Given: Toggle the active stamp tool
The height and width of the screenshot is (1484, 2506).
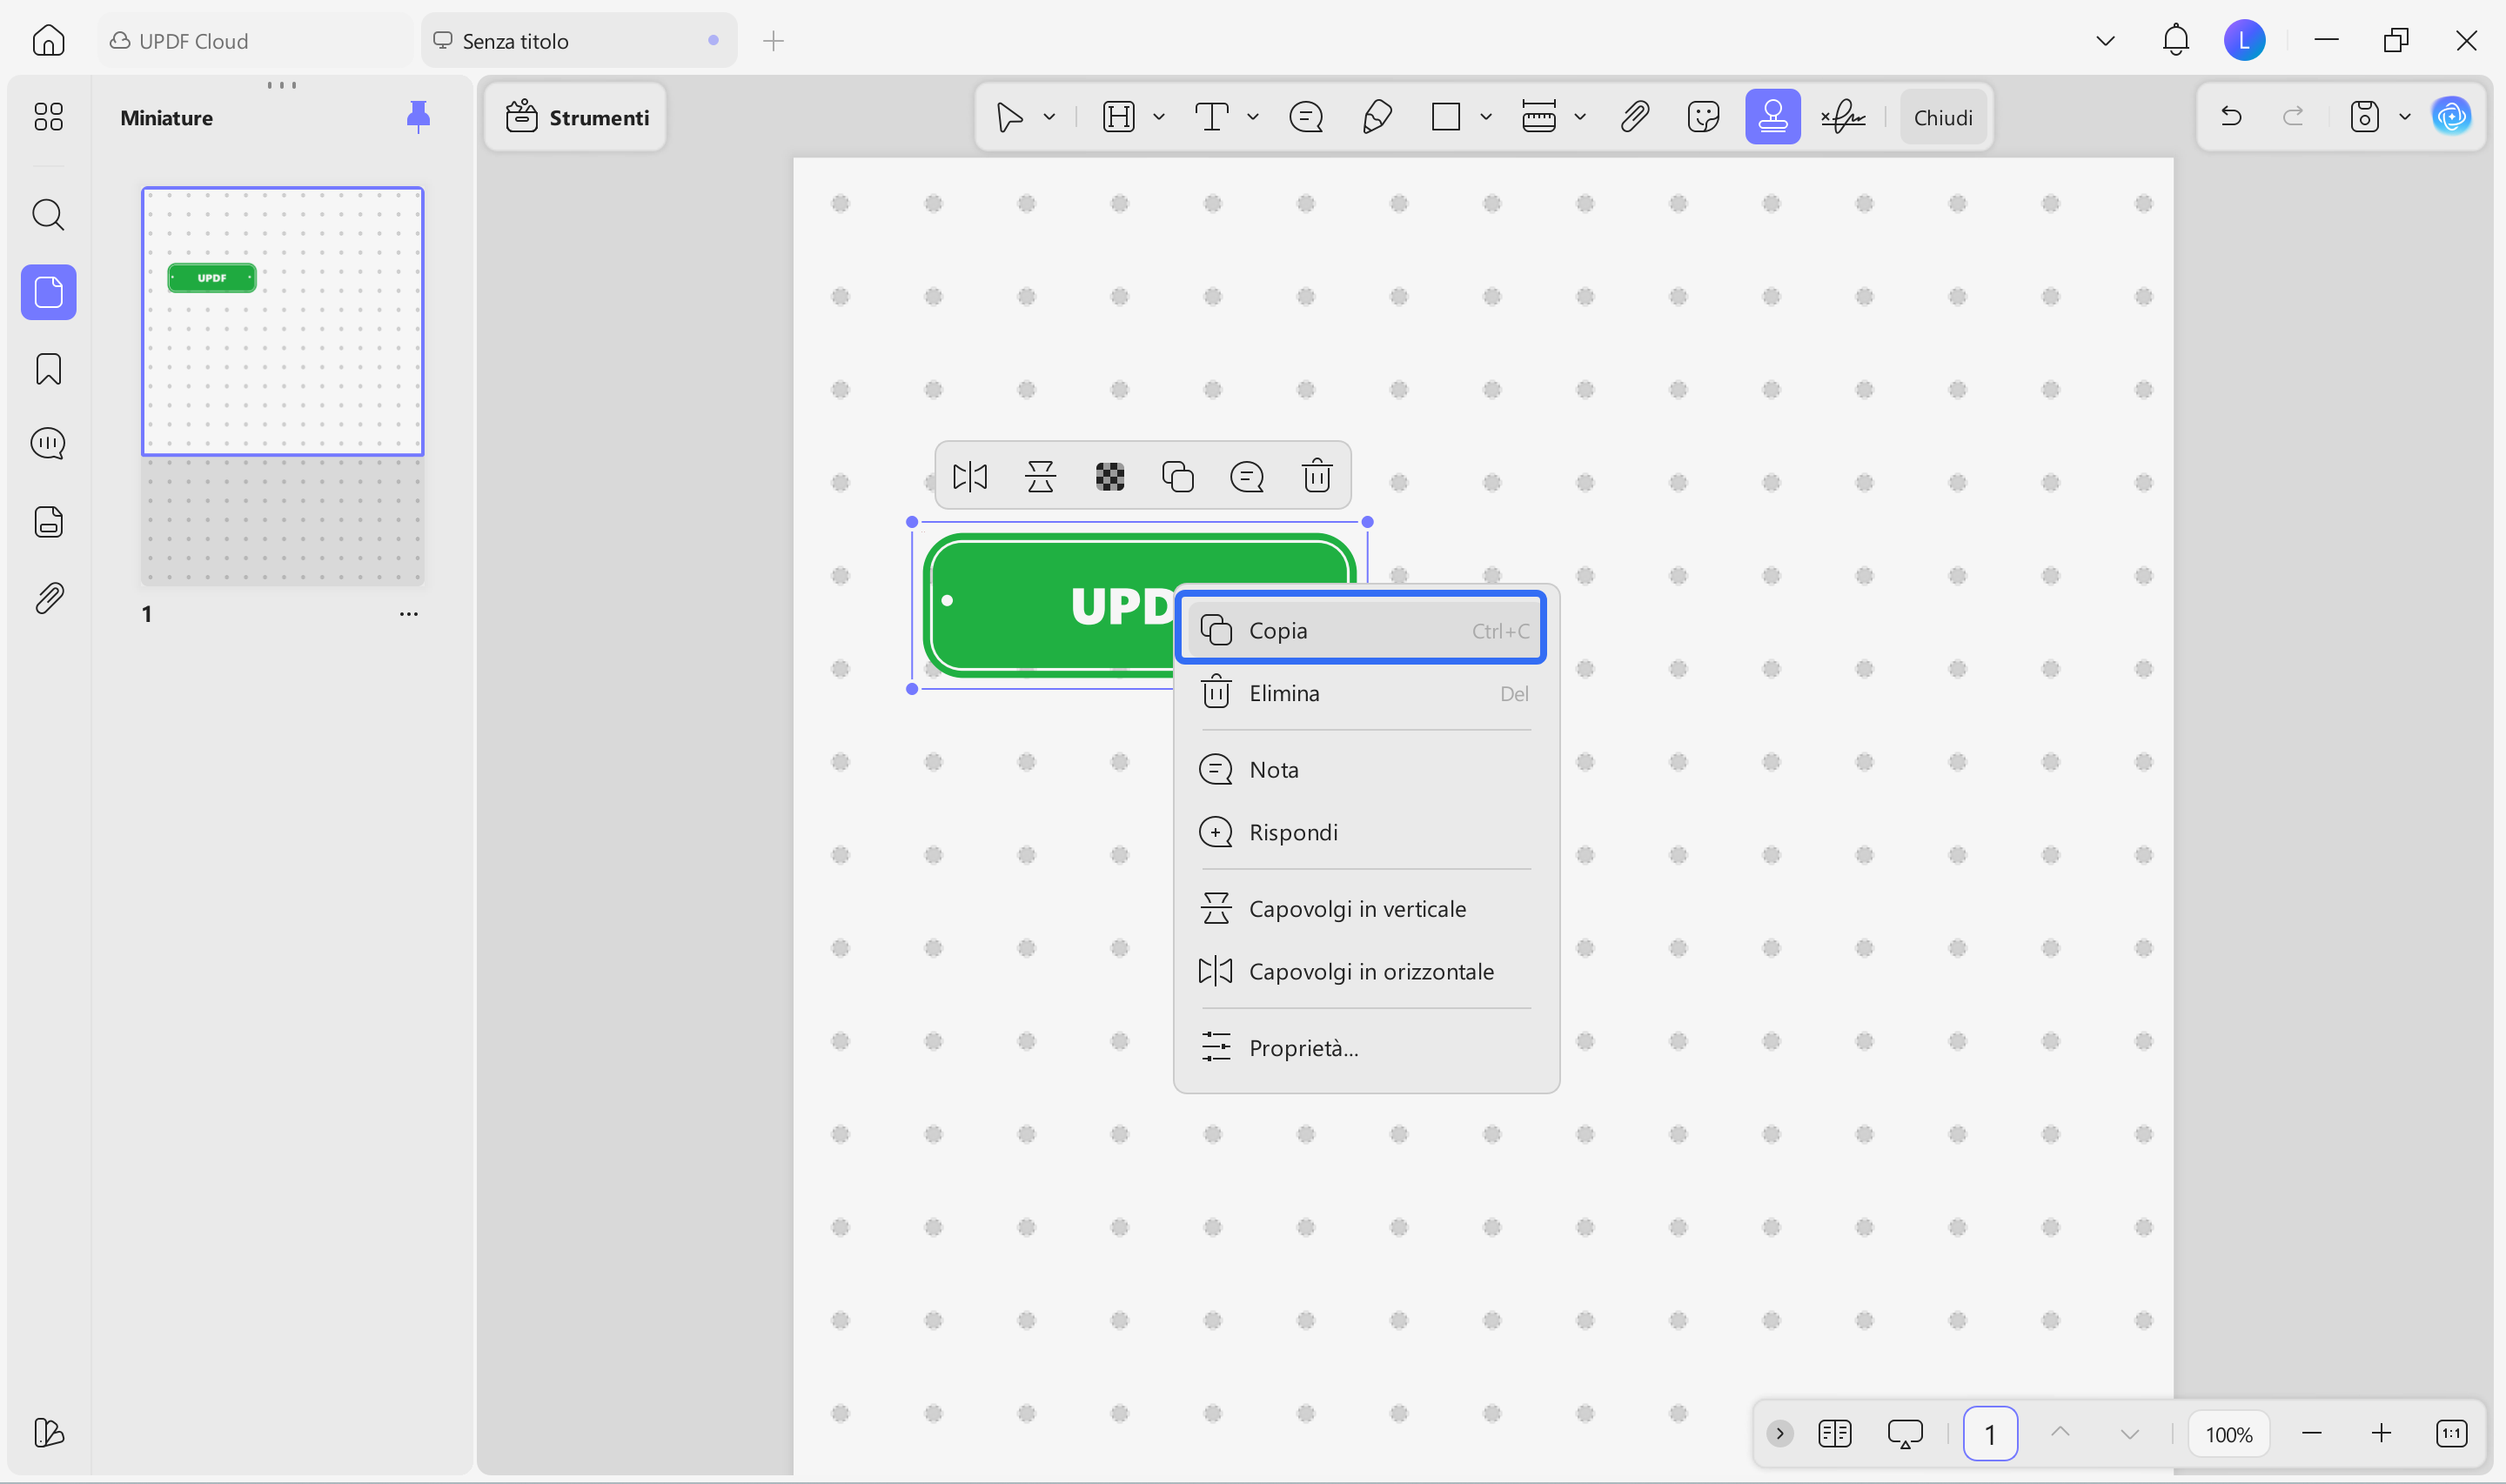Looking at the screenshot, I should (x=1773, y=117).
